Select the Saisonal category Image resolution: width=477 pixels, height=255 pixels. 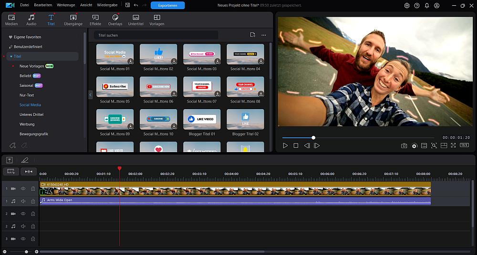pos(26,86)
